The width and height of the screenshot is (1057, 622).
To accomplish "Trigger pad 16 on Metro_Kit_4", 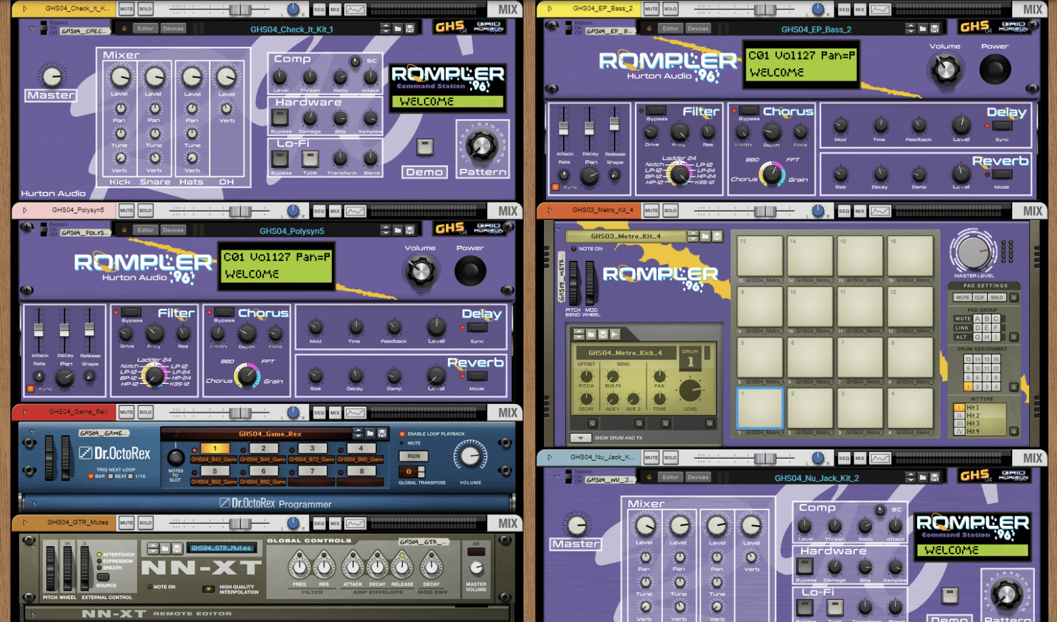I will pyautogui.click(x=910, y=256).
